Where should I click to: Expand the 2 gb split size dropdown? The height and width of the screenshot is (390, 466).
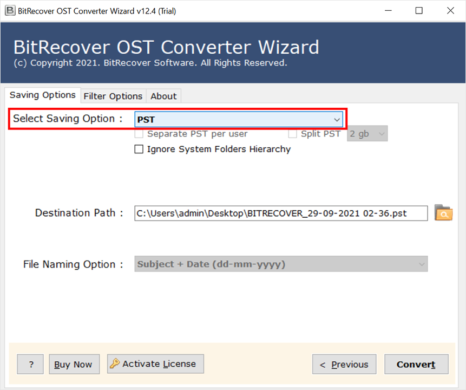(367, 134)
